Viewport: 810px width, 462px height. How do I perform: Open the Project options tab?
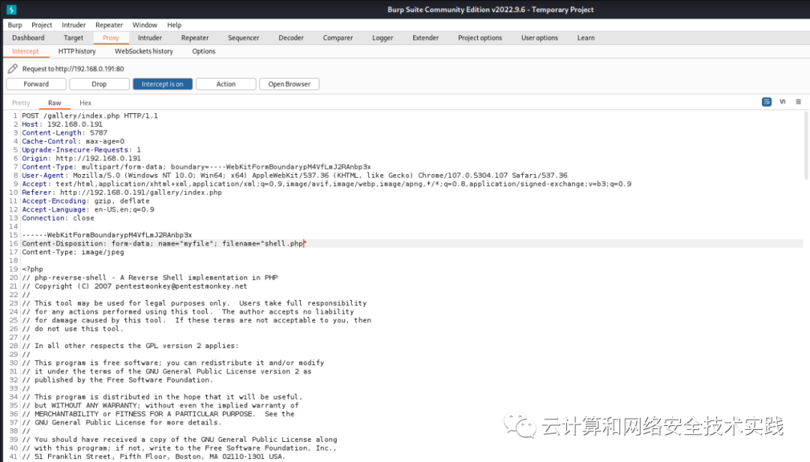tap(480, 37)
